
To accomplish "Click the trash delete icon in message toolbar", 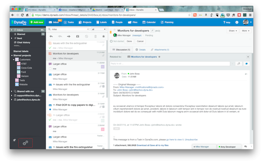I will click(95, 36).
